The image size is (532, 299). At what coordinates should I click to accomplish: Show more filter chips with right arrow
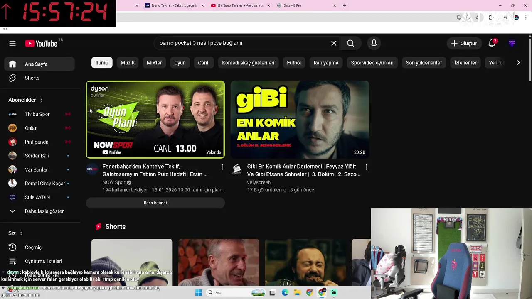click(x=518, y=63)
